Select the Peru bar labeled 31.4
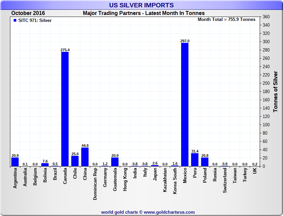 click(195, 160)
